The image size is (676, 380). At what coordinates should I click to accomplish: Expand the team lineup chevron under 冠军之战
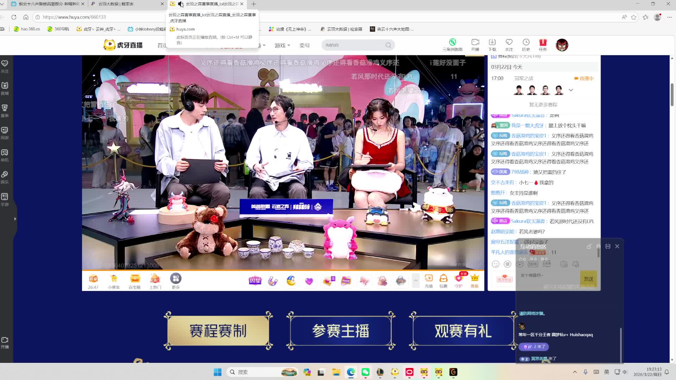[571, 90]
